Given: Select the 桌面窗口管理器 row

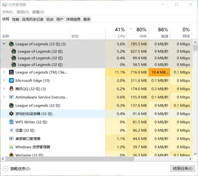Looking at the screenshot, I should tap(97, 138).
